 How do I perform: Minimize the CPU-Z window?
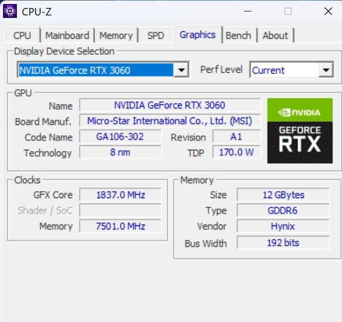tap(247, 11)
